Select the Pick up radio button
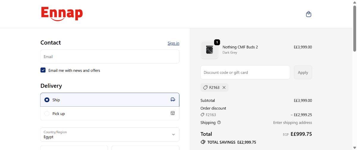Screen dimensions: 357x150 [47, 113]
